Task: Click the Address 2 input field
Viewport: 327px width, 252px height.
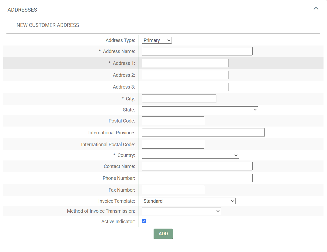Action: (185, 75)
